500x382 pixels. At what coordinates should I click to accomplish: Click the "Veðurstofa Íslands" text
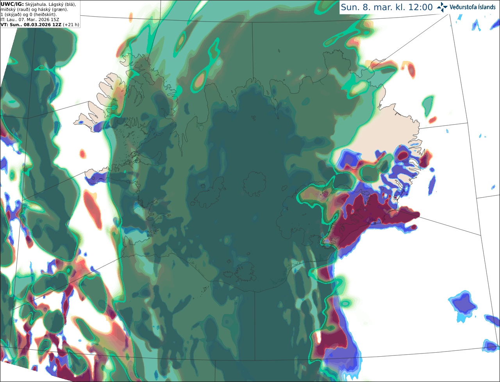pyautogui.click(x=473, y=7)
